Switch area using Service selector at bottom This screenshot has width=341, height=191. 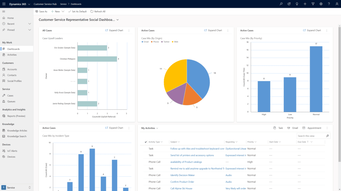17,188
